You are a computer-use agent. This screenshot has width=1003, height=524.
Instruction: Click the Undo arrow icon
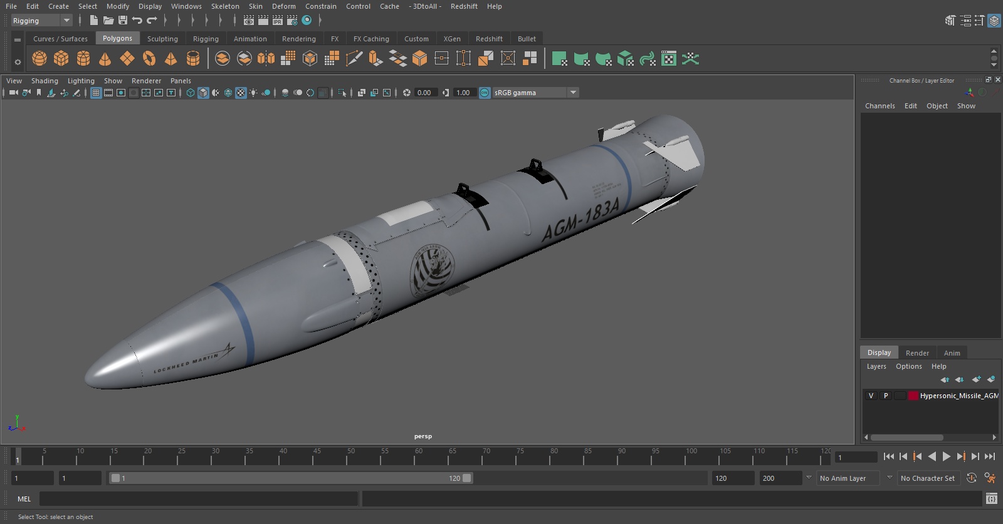coord(137,21)
